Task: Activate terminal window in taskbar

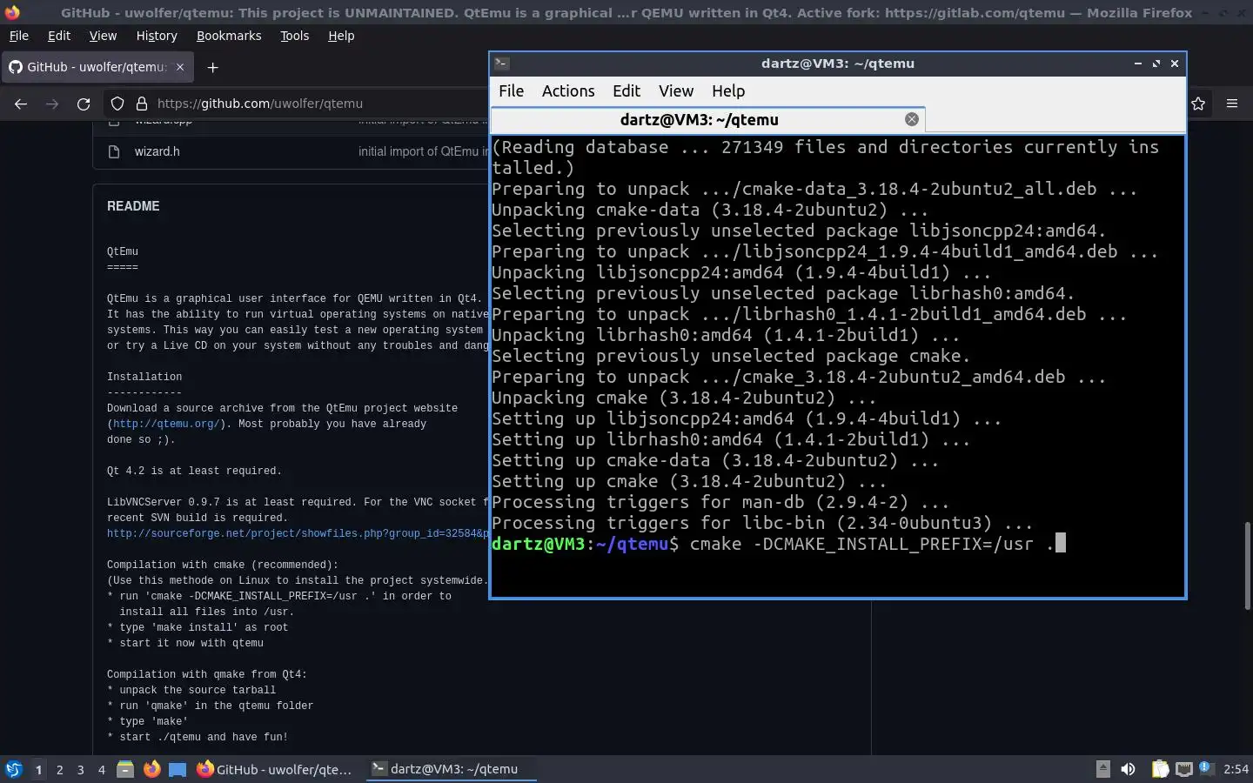Action: coord(451,769)
